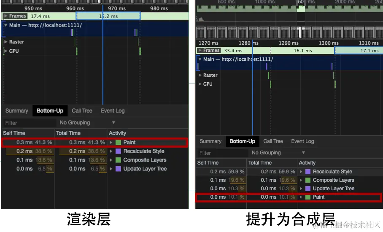The height and width of the screenshot is (232, 383).
Task: Click purple Update Layer Tree square in right panel
Action: (308, 189)
